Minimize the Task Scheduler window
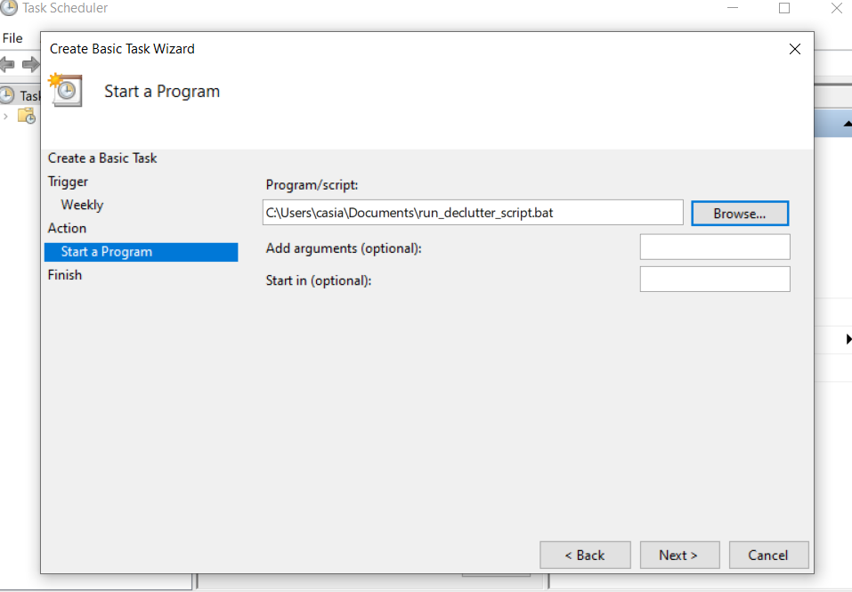Image resolution: width=852 pixels, height=592 pixels. point(733,8)
